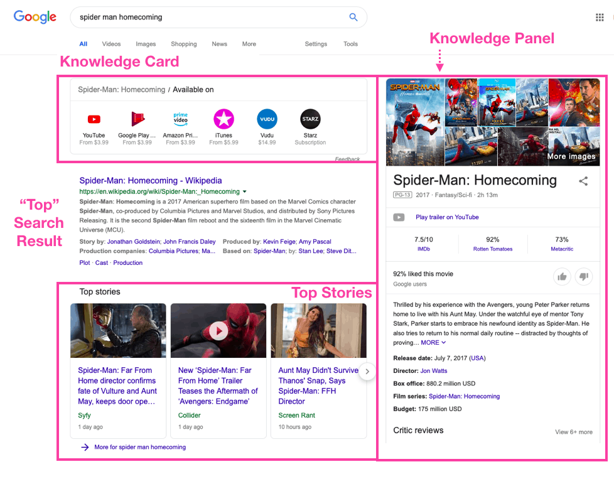Share the Spider-Man: Homecoming panel

583,181
